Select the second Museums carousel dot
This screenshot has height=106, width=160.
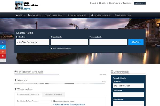(105, 81)
